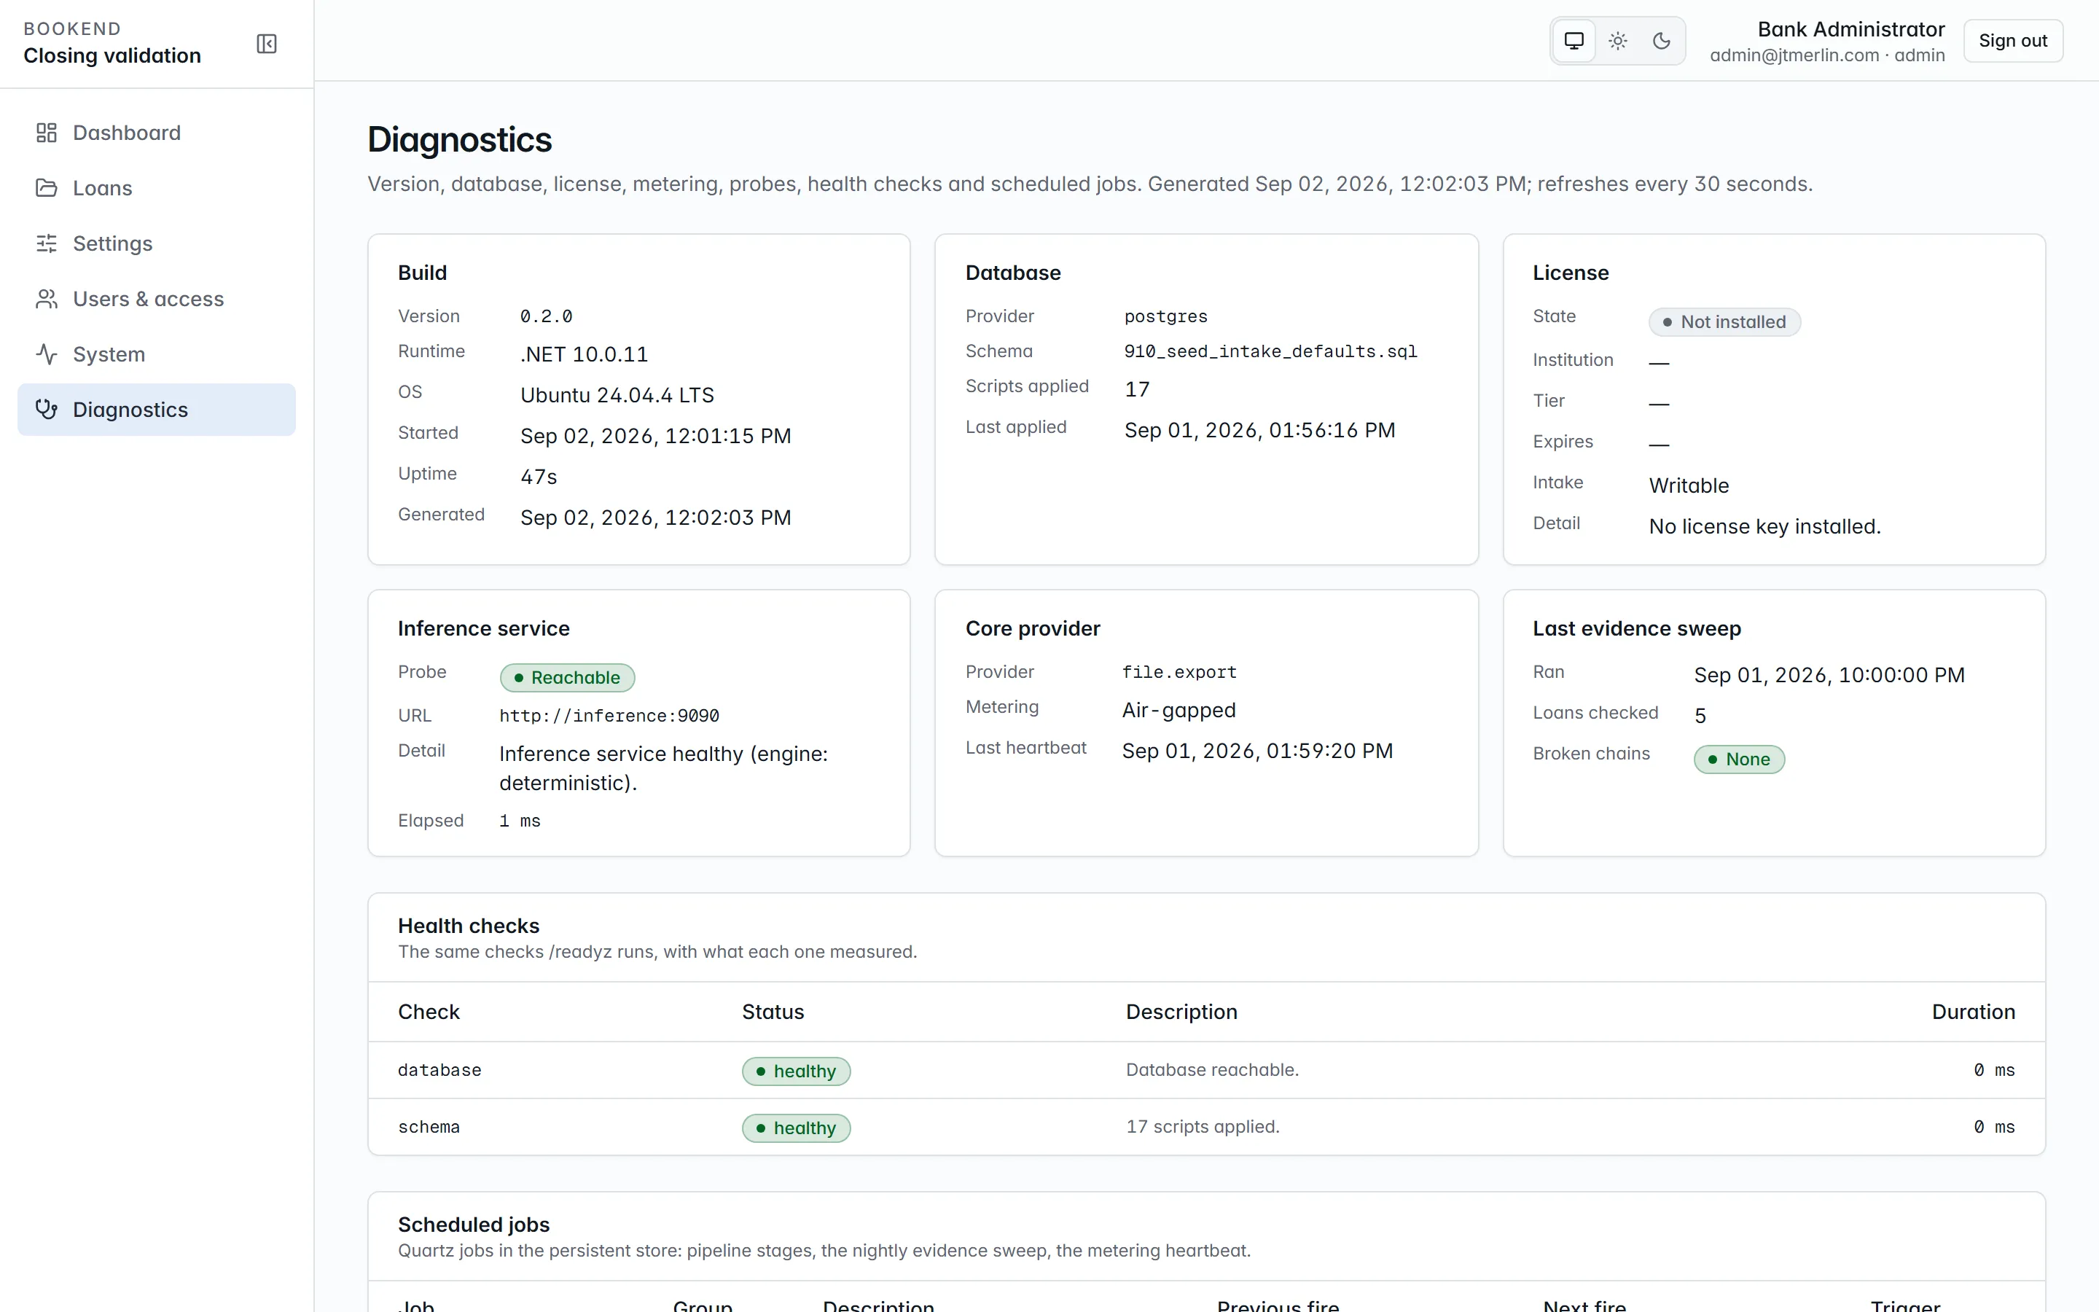Click 17 scripts applied description

pyautogui.click(x=1202, y=1126)
